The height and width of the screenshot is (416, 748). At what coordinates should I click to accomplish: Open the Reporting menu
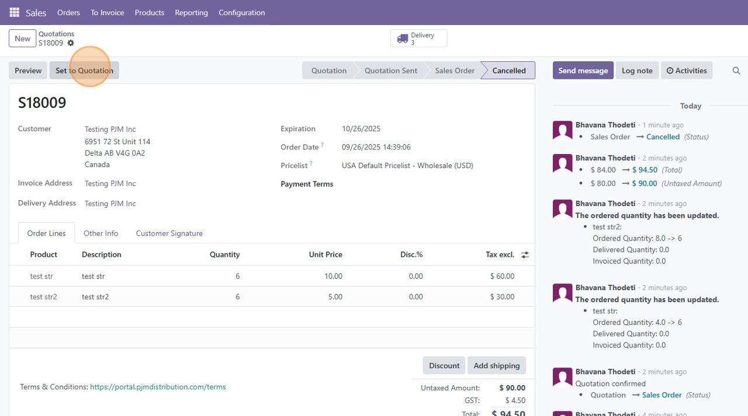[x=191, y=12]
